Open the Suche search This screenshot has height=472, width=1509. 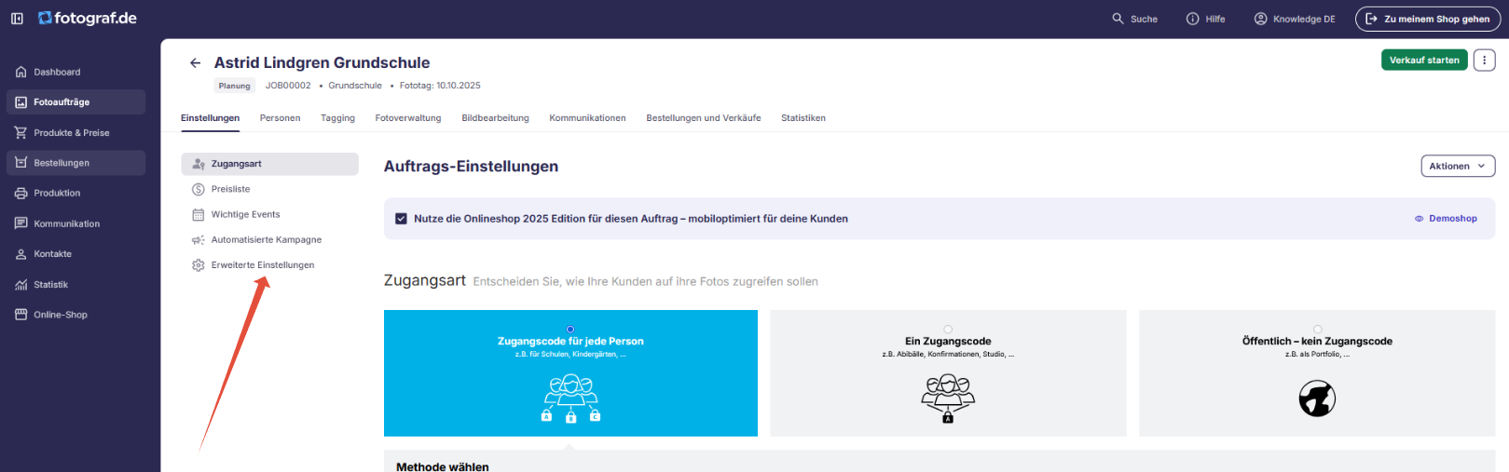click(x=1134, y=19)
